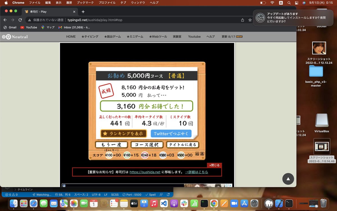This screenshot has height=211, width=337.
Task: Open Google Chrome from the dock
Action: pyautogui.click(x=214, y=203)
